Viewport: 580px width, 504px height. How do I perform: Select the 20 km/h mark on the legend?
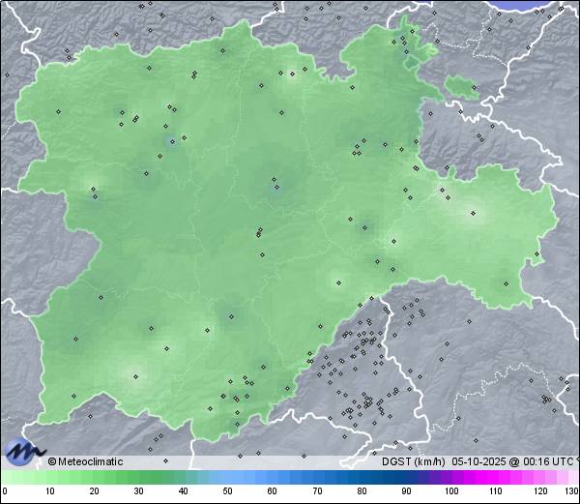94,491
